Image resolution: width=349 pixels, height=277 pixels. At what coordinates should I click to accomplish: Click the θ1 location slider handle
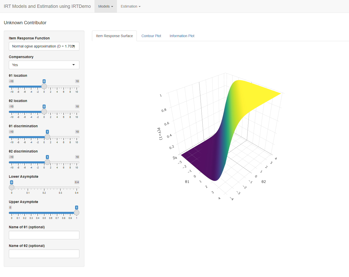click(44, 86)
